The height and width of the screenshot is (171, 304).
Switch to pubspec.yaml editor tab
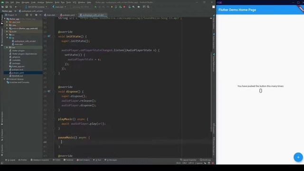(67, 15)
